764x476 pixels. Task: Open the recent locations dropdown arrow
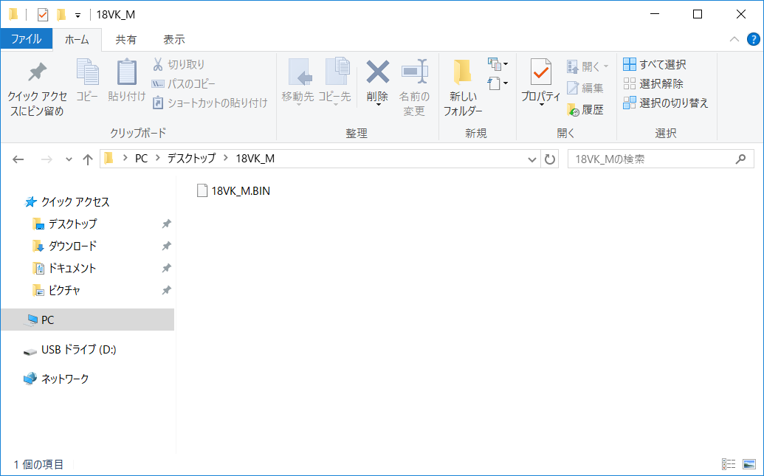click(x=69, y=159)
